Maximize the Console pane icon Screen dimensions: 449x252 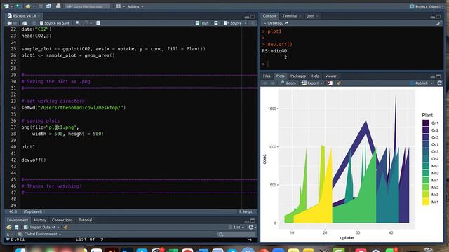438,16
